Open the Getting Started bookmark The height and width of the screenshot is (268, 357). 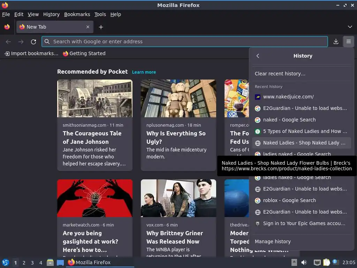(x=84, y=53)
